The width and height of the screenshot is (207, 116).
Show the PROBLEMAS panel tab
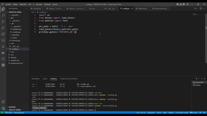[36, 79]
